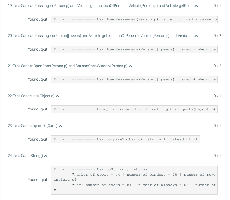Viewport: 230px width, 200px height.
Task: Open test 20 Car.loadPassengers(Person[] peeps) title
Action: (x=100, y=36)
